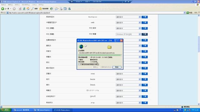Image resolution: width=200 pixels, height=112 pixels.
Task: Click the page icon left of the address URL
Action: (7, 13)
